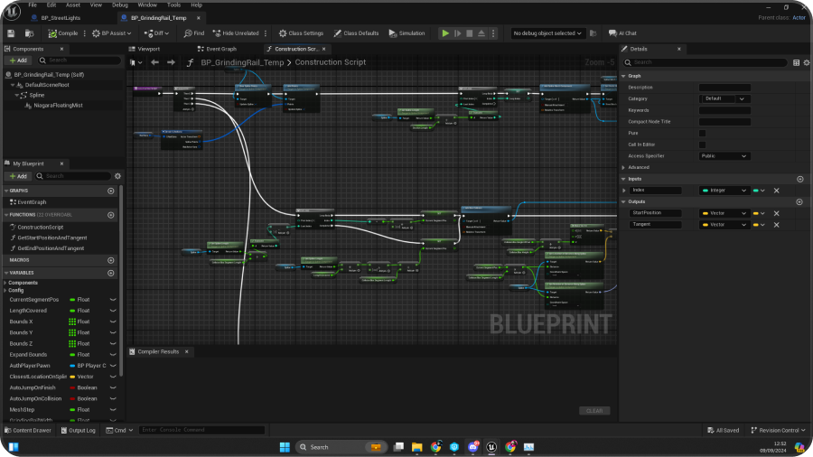Remove the StartPosition output

point(776,213)
